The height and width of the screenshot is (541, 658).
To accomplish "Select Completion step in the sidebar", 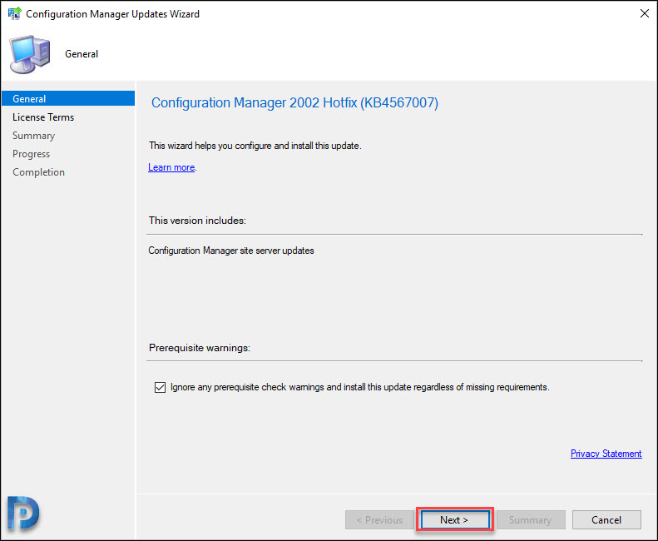I will coord(38,172).
